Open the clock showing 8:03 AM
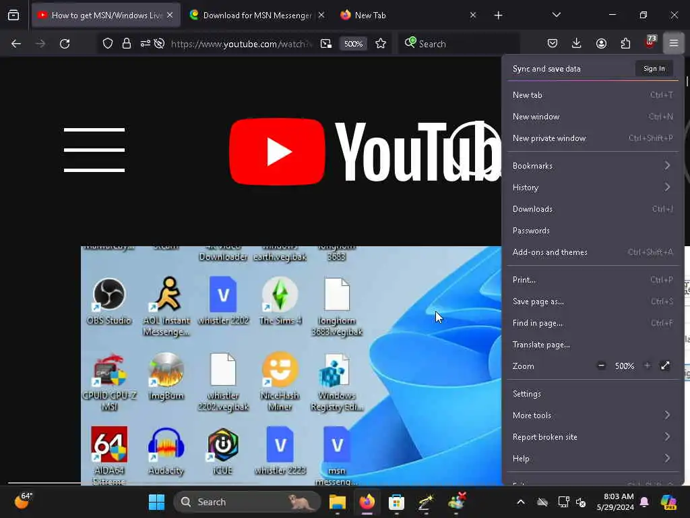 pos(615,502)
